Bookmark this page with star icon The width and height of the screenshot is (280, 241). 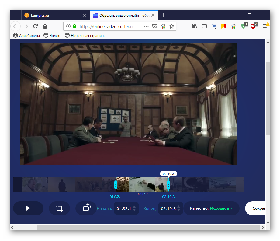pos(172,26)
